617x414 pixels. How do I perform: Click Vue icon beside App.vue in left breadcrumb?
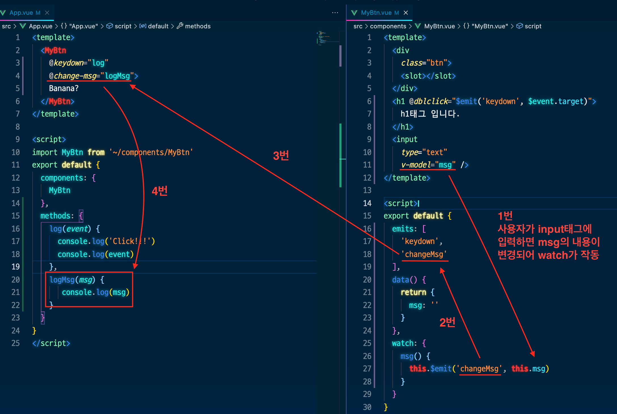click(x=23, y=26)
